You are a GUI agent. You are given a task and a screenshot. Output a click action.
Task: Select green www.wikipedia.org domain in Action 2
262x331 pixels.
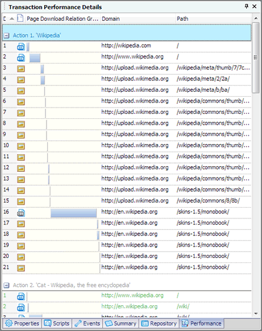pyautogui.click(x=132, y=295)
